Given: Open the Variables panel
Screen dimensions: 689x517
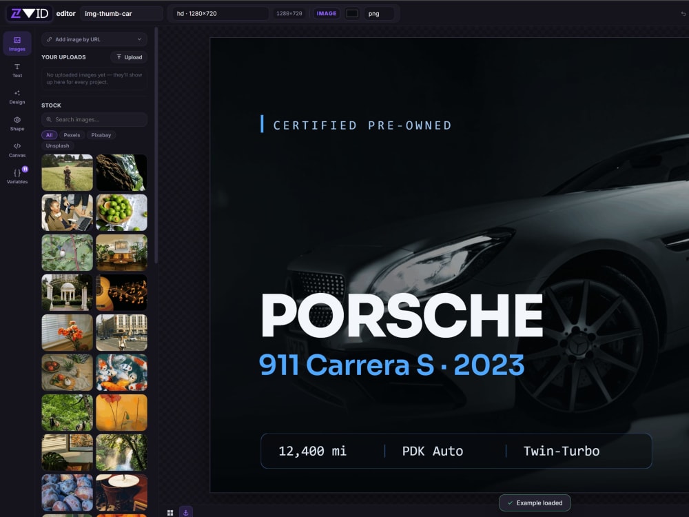Looking at the screenshot, I should pyautogui.click(x=17, y=176).
